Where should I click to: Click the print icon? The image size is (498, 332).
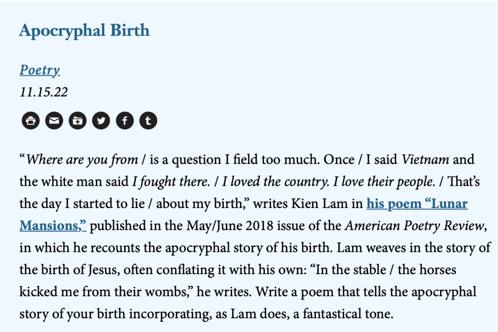[31, 121]
